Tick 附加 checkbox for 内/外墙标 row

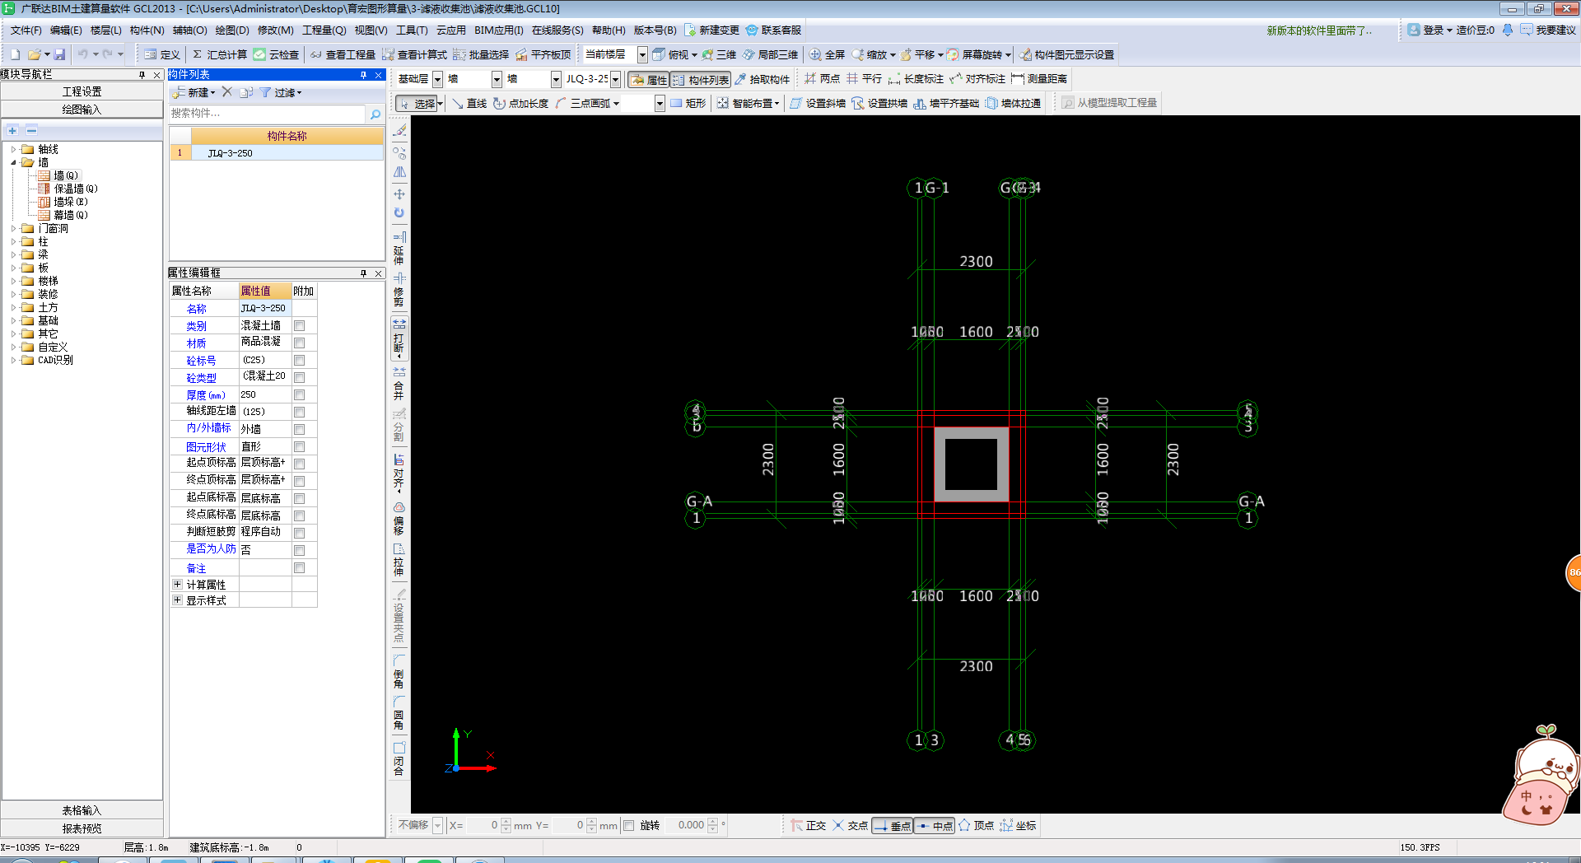[x=300, y=430]
